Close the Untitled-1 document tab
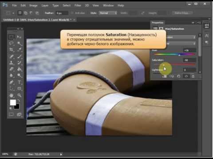213x159 pixels. tap(74, 19)
